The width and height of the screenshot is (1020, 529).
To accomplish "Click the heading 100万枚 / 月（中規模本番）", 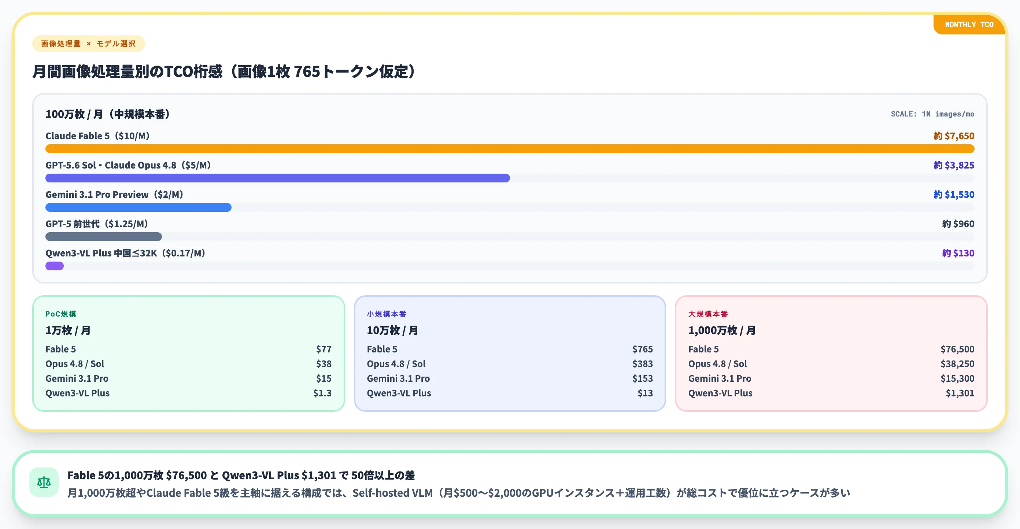I will coord(108,114).
